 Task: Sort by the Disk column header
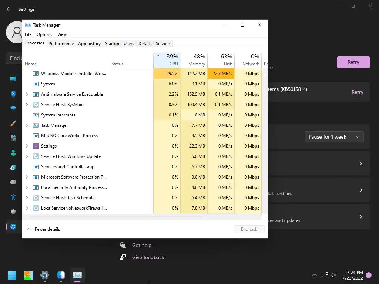pyautogui.click(x=221, y=60)
